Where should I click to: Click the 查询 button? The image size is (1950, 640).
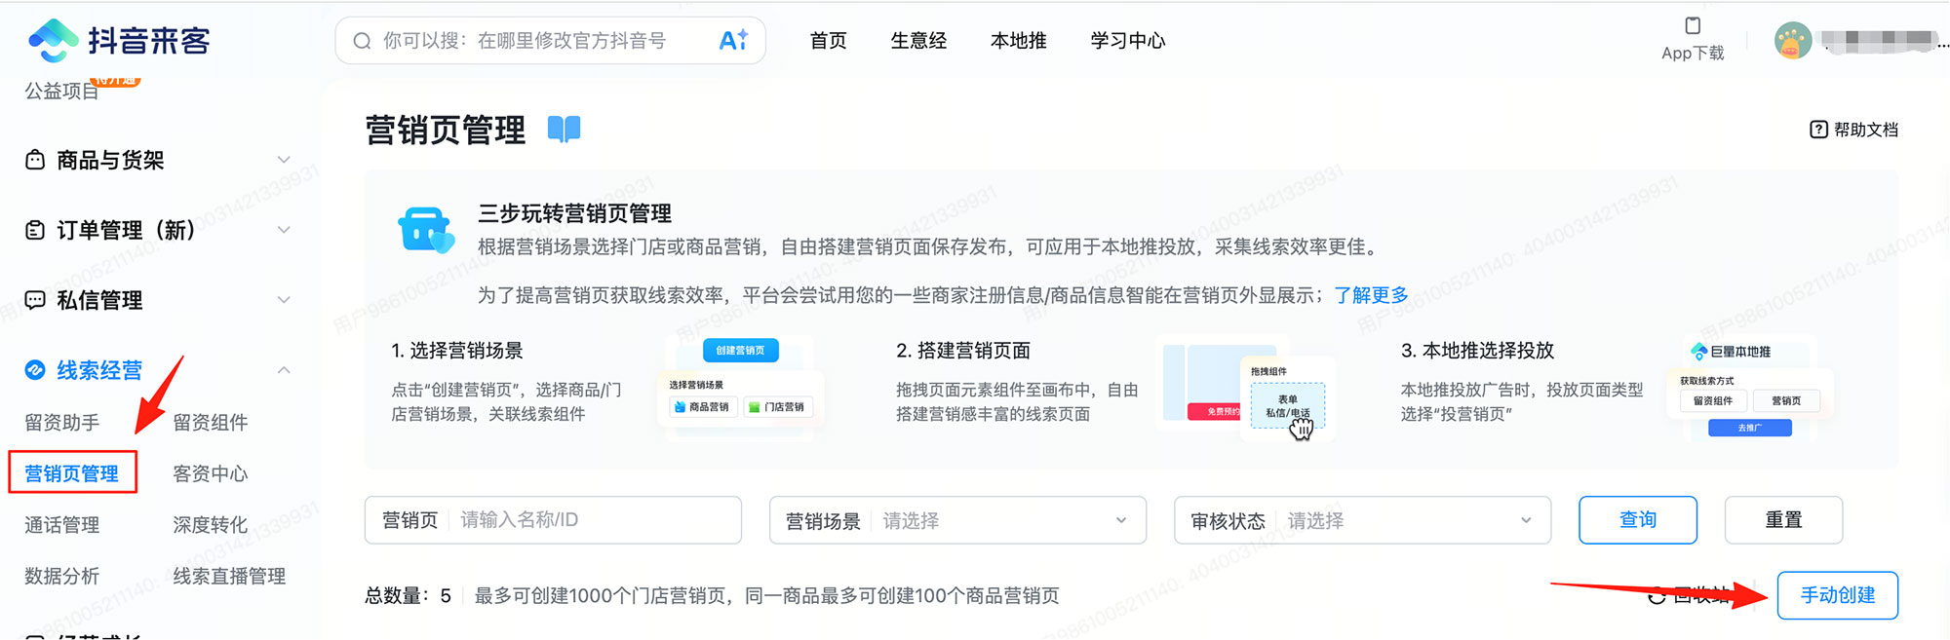(x=1637, y=520)
